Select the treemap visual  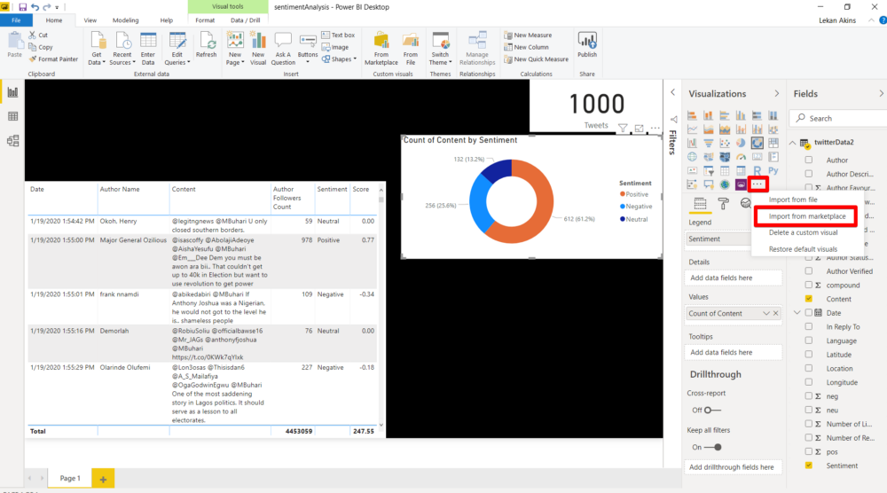(773, 143)
